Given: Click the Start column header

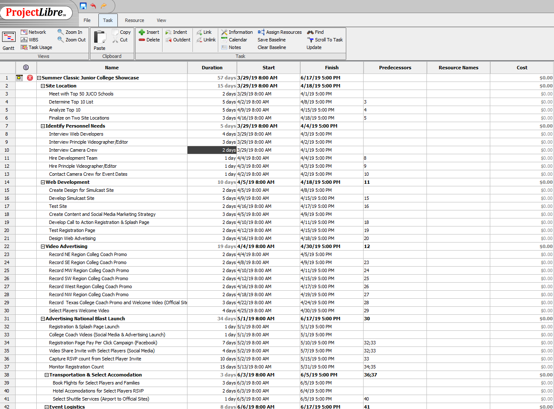Looking at the screenshot, I should 269,68.
